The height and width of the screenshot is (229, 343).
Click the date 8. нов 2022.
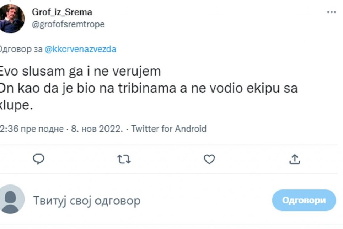(x=97, y=129)
